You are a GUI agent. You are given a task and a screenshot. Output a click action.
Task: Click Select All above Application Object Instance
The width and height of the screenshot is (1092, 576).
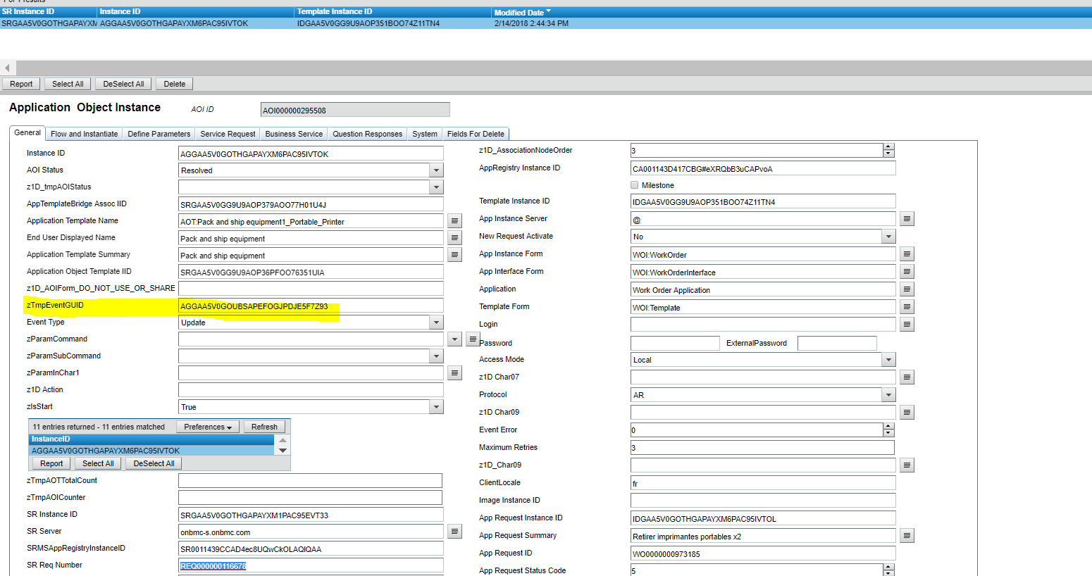(x=68, y=84)
